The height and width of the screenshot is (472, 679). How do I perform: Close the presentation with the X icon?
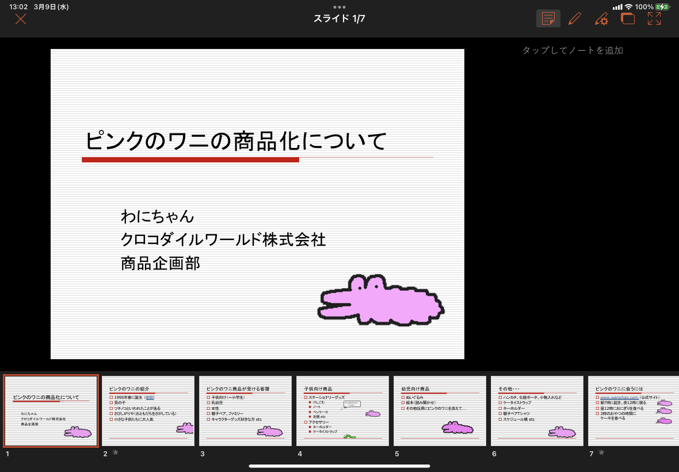click(x=20, y=19)
